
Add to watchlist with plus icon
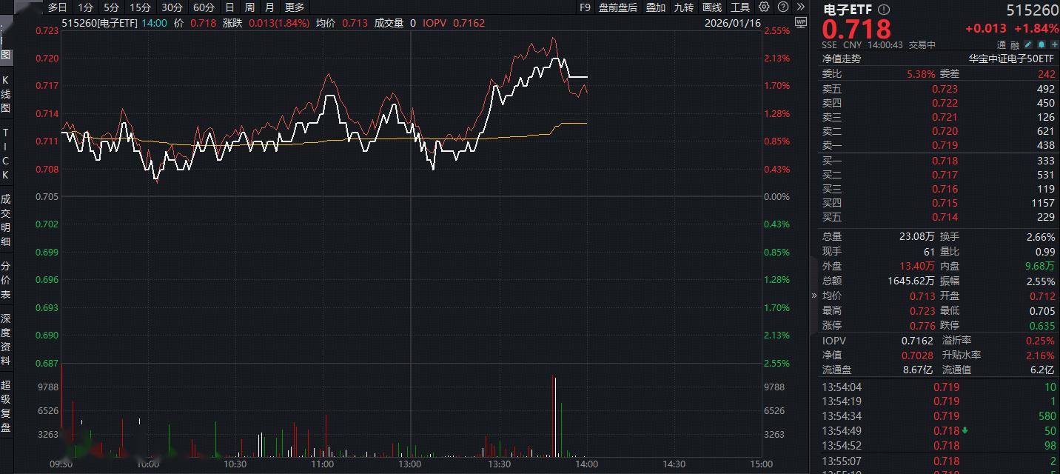coord(1054,44)
